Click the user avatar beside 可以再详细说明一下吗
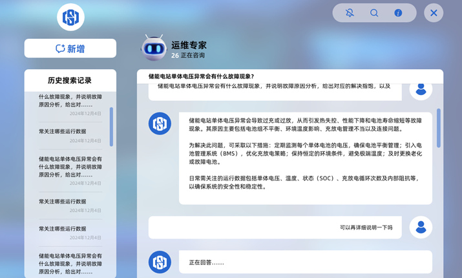 [421, 228]
